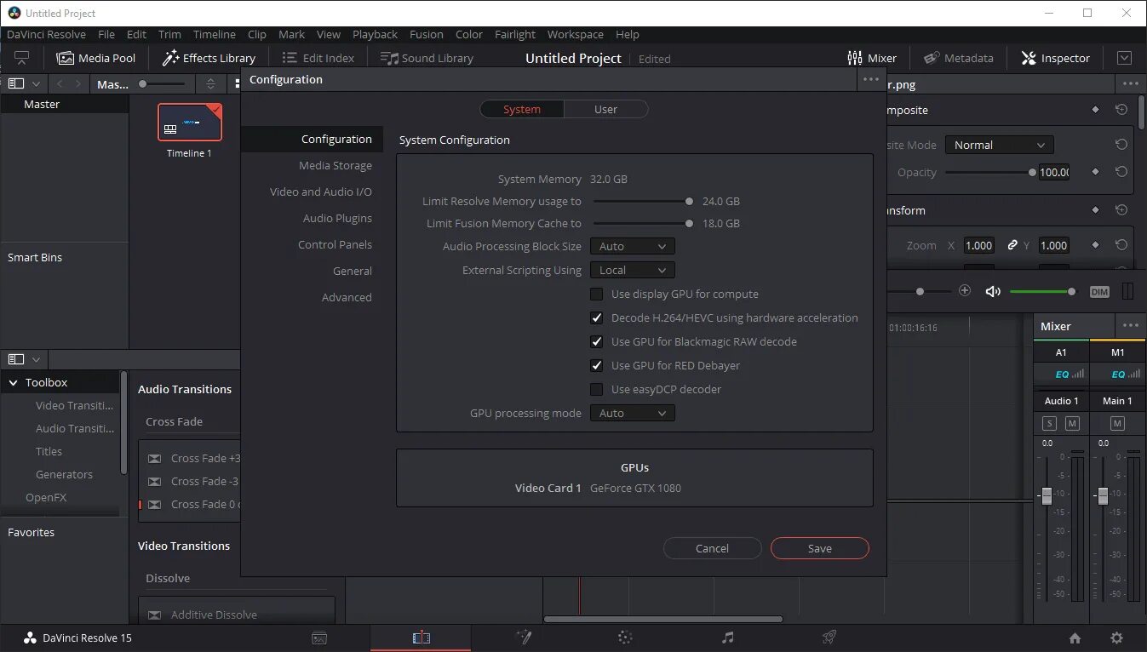Image resolution: width=1147 pixels, height=652 pixels.
Task: Click the Cancel button
Action: [712, 548]
